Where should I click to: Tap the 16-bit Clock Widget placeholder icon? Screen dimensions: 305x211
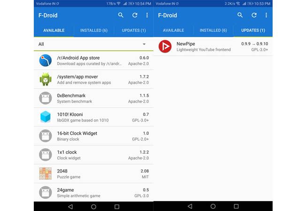coord(46,136)
